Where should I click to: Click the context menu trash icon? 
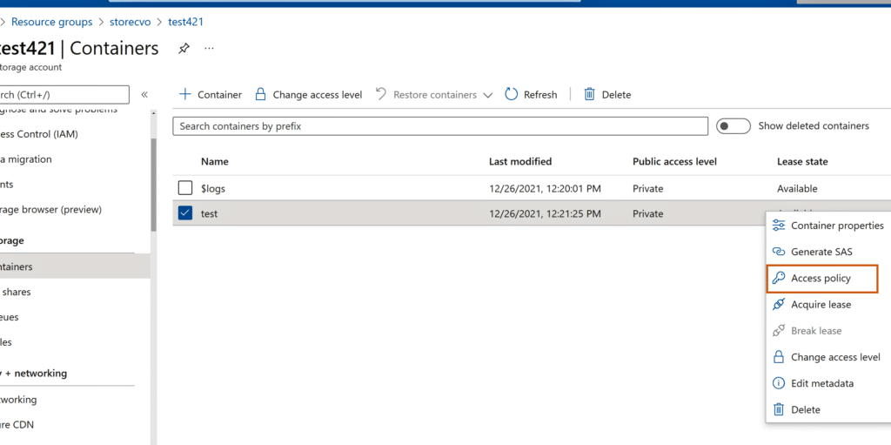pyautogui.click(x=779, y=409)
